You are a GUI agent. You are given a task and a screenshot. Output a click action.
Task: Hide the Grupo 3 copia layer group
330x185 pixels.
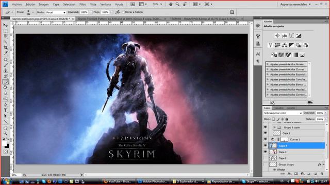[266, 127]
